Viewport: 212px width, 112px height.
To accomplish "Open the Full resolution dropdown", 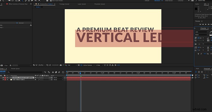I will [72, 65].
